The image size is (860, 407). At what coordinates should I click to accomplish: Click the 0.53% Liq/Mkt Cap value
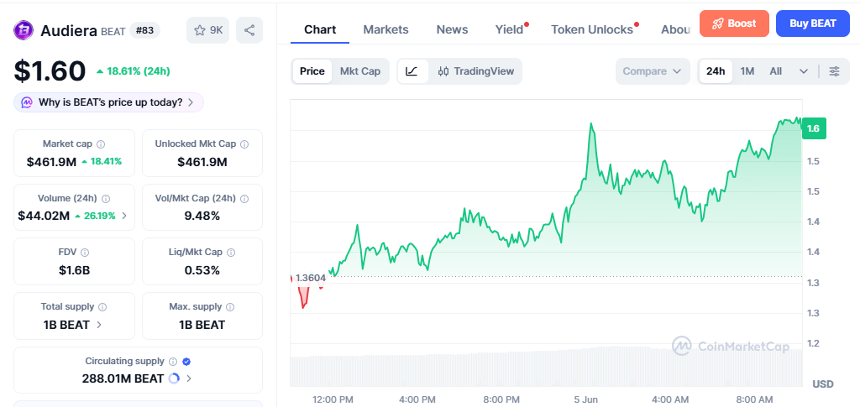[202, 270]
